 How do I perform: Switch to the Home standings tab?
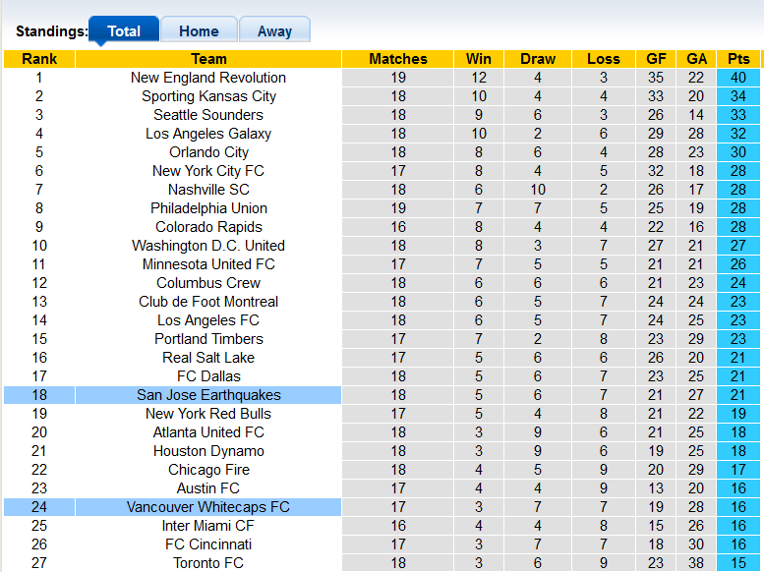(x=199, y=30)
